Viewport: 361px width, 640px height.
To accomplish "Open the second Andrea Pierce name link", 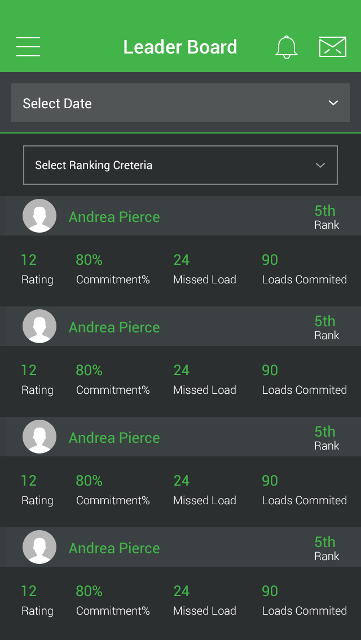I will click(114, 327).
